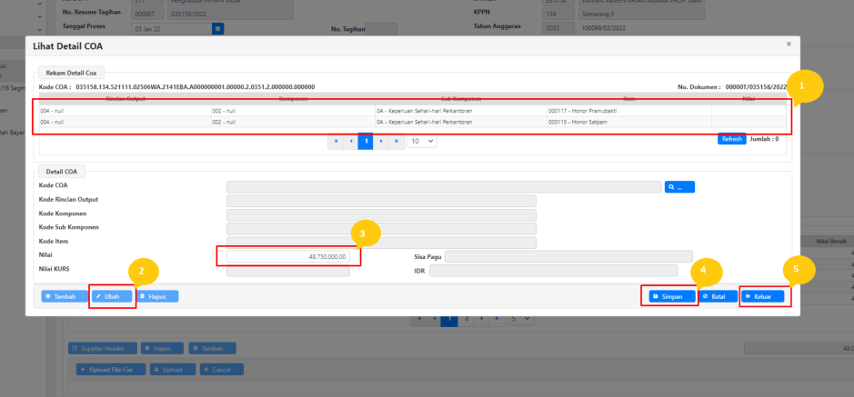Viewport: 854px width, 397px height.
Task: Refresh the COA detail table
Action: pos(731,139)
